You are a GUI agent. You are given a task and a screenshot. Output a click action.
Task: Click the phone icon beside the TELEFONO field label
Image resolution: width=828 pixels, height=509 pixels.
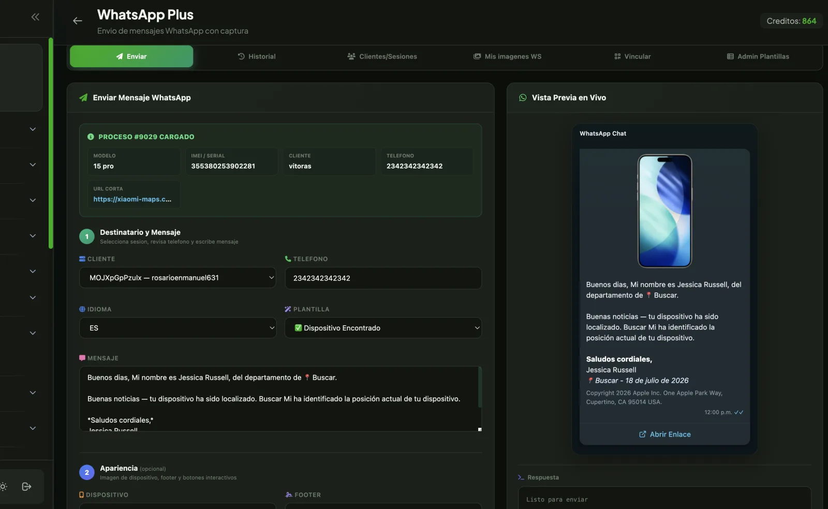point(288,259)
